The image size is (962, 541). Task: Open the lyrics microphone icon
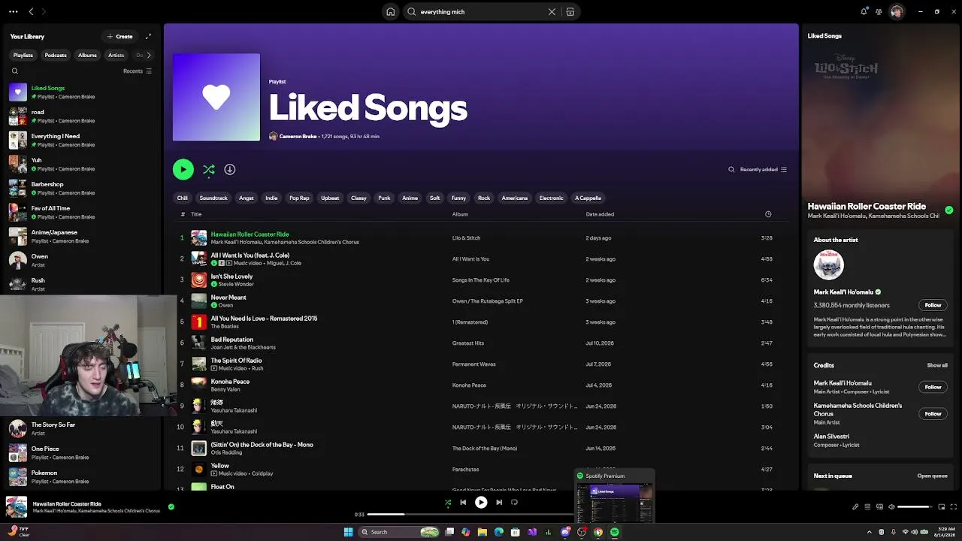tap(855, 507)
